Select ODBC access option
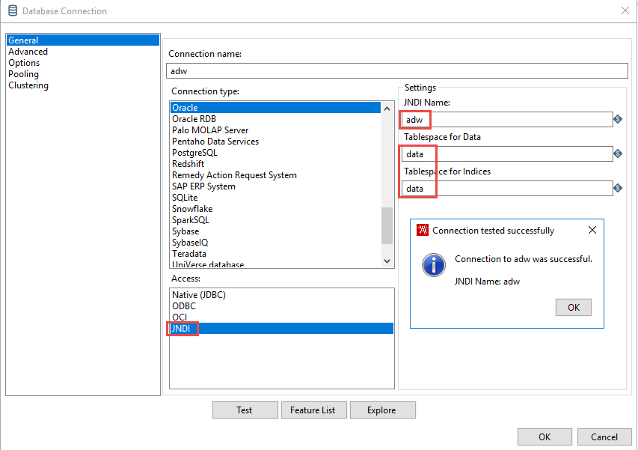This screenshot has height=450, width=638. click(183, 306)
